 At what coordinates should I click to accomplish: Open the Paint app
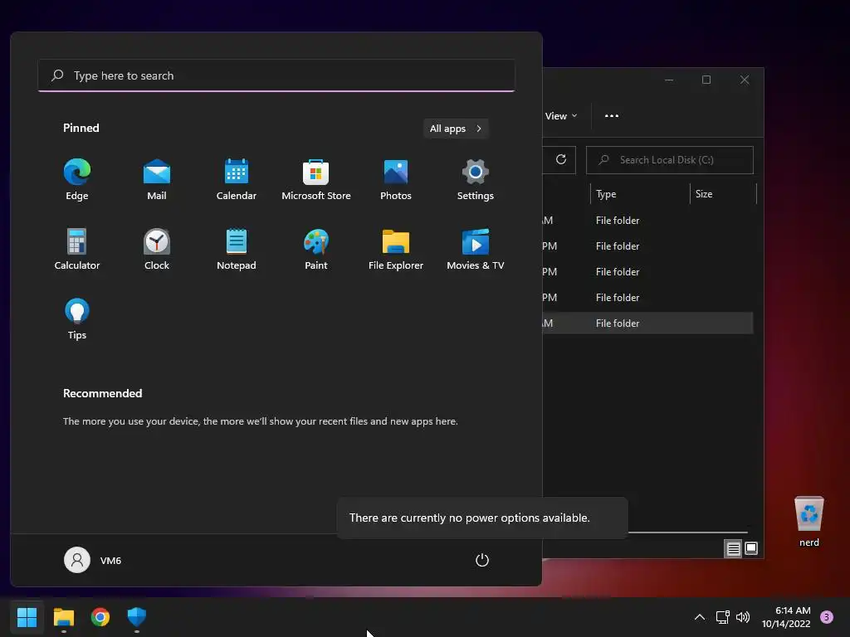tap(316, 249)
